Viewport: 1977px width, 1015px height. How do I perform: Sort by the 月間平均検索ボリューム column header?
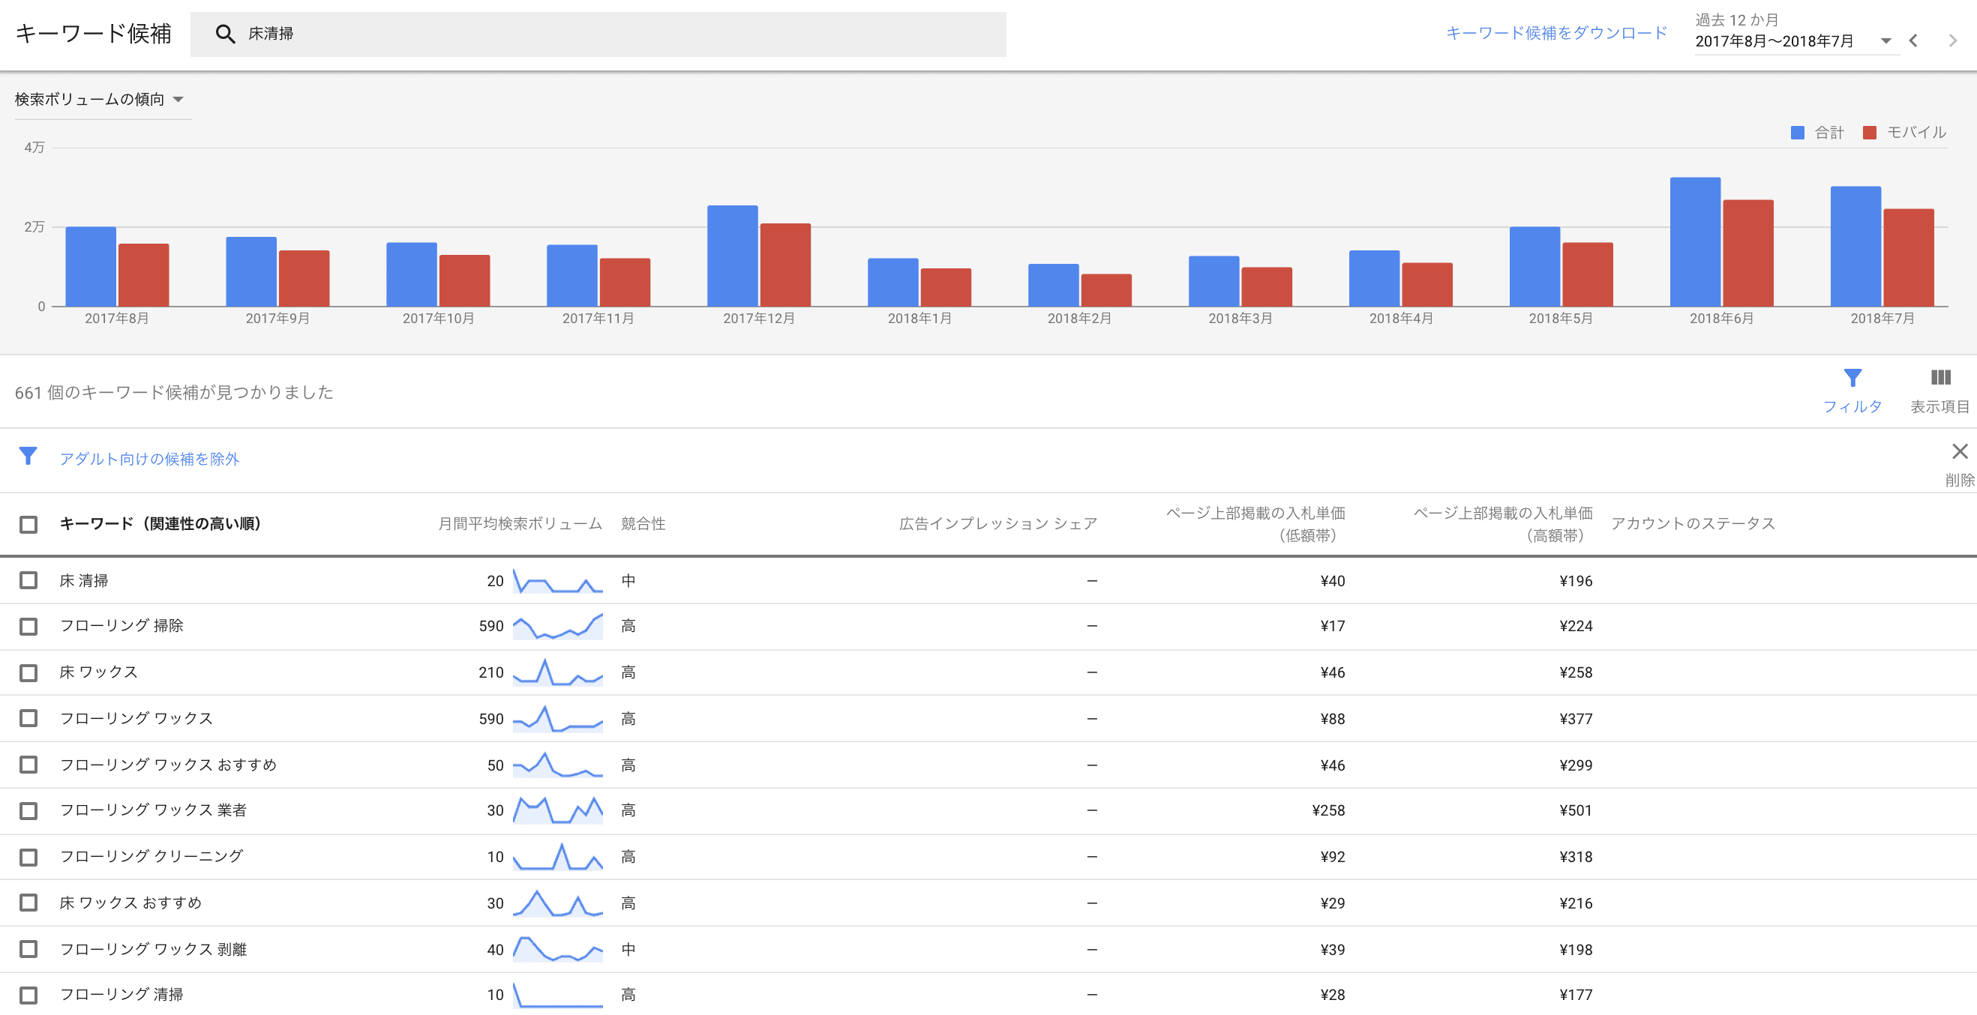(520, 524)
